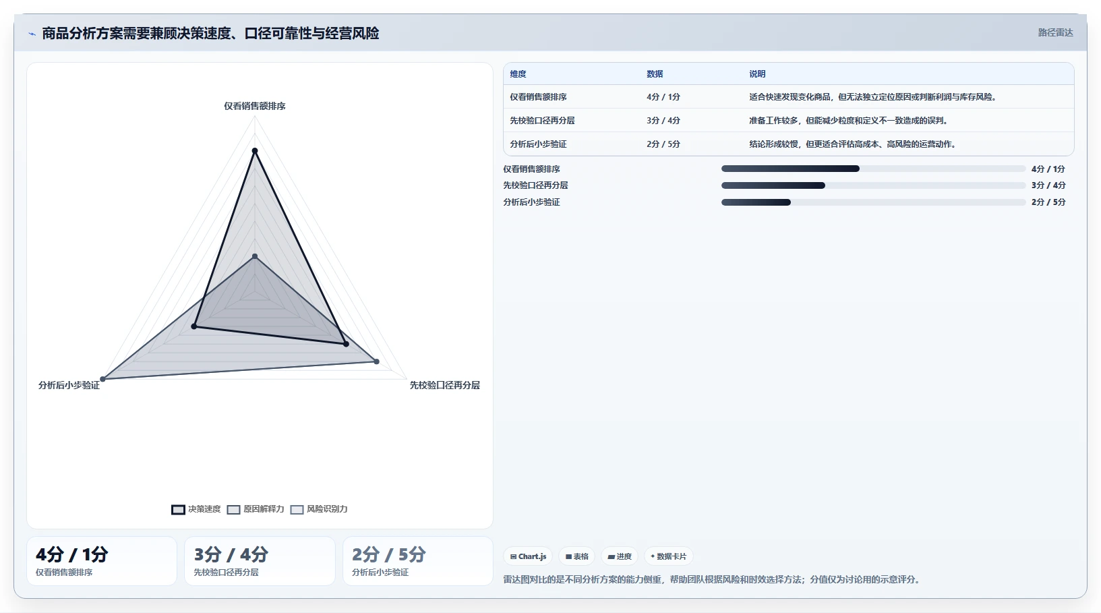The width and height of the screenshot is (1101, 613).
Task: Toggle the 决策速度 legend item
Action: 196,509
